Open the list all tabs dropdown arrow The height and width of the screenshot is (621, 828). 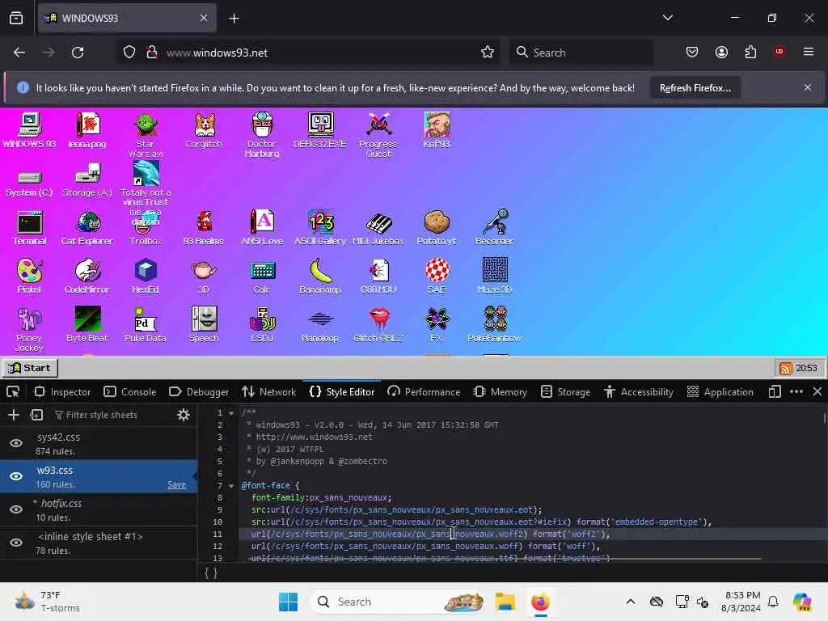click(668, 18)
